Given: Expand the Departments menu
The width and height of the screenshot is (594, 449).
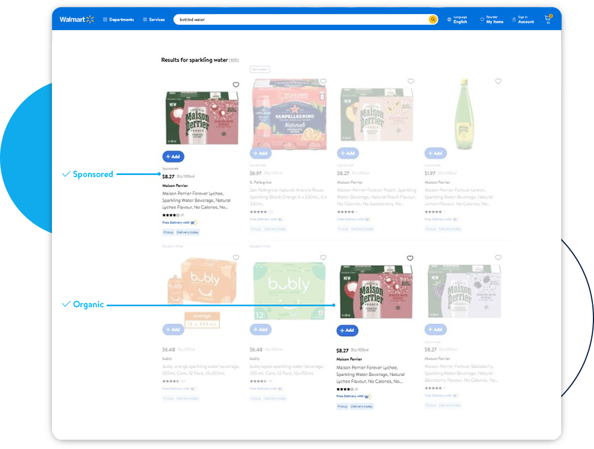Looking at the screenshot, I should pos(118,19).
